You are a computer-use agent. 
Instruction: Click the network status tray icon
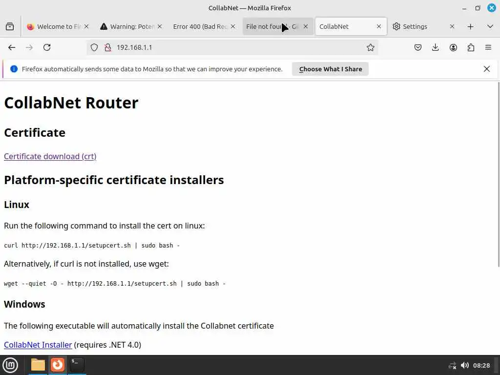tap(452, 365)
